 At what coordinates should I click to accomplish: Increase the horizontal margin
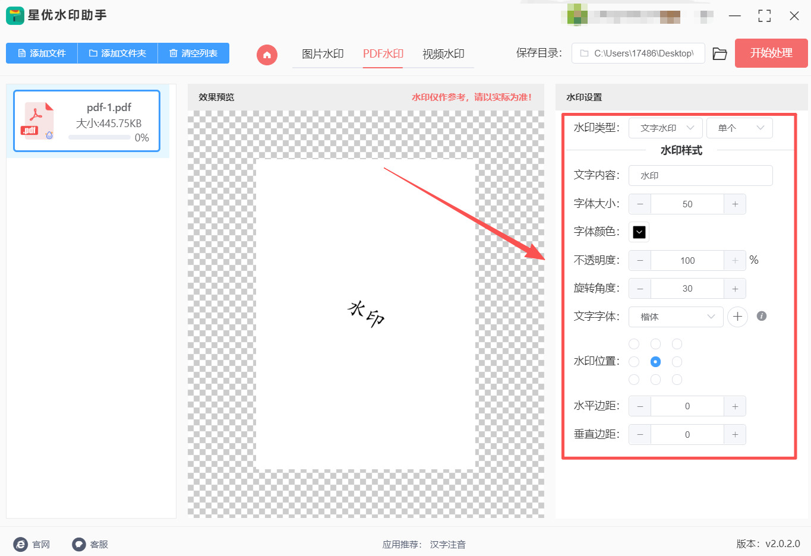[x=735, y=406]
